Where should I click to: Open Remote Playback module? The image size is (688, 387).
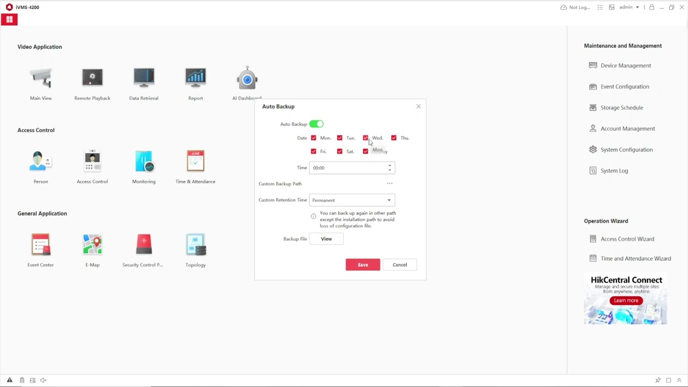(x=92, y=84)
